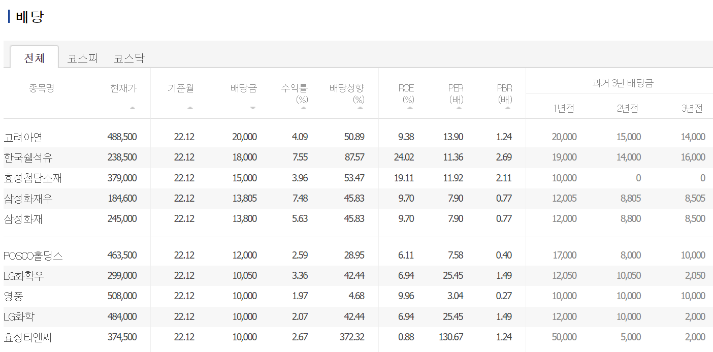Image resolution: width=713 pixels, height=352 pixels.
Task: Sort by 배당금 using its down arrow
Action: click(x=253, y=108)
